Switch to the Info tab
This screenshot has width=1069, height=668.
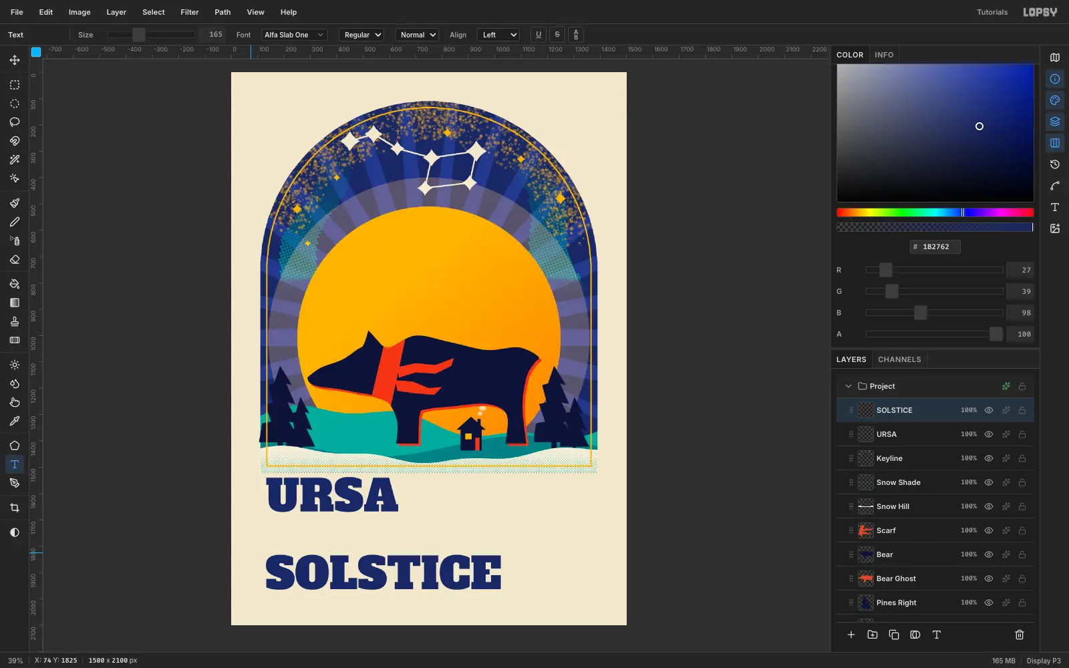(884, 55)
